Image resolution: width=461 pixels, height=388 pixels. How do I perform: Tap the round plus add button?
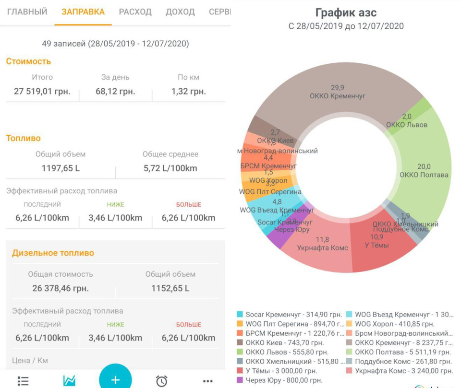coord(115,378)
